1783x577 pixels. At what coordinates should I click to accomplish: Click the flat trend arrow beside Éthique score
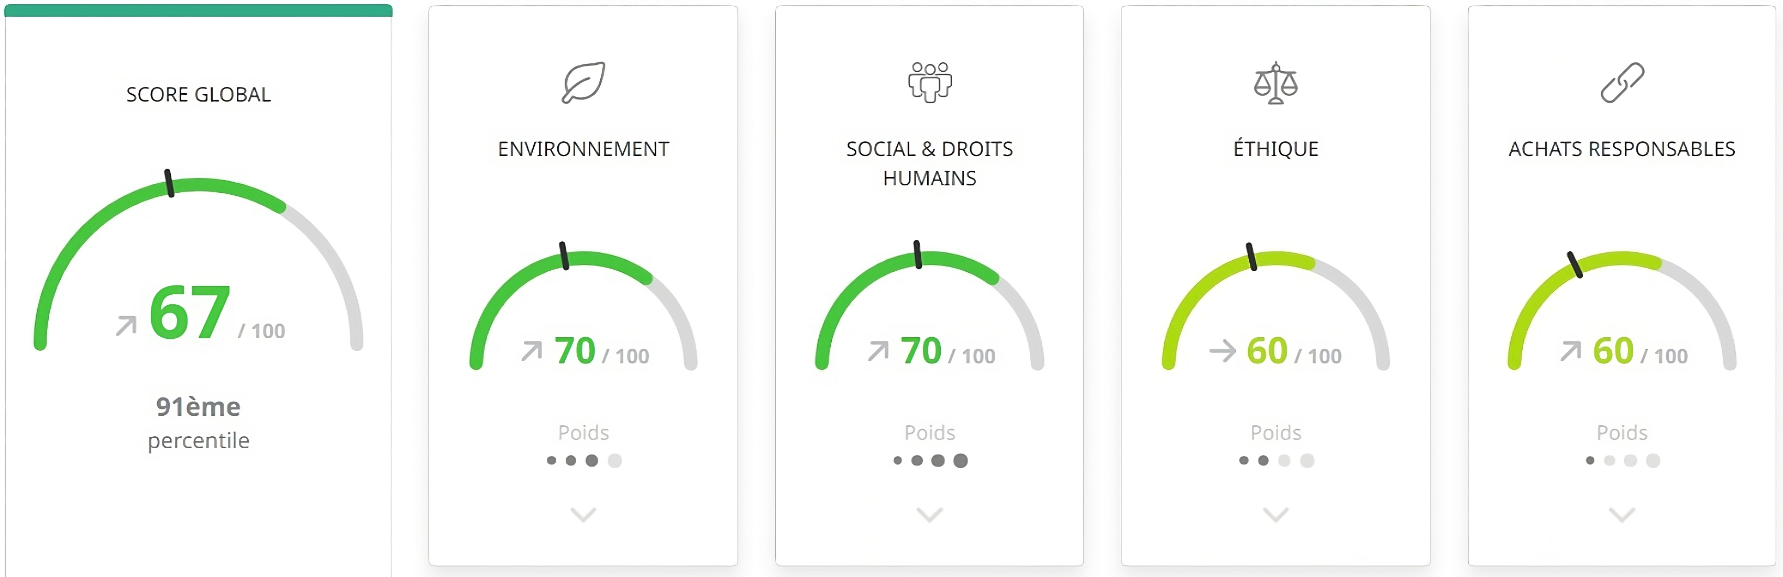(x=1223, y=351)
